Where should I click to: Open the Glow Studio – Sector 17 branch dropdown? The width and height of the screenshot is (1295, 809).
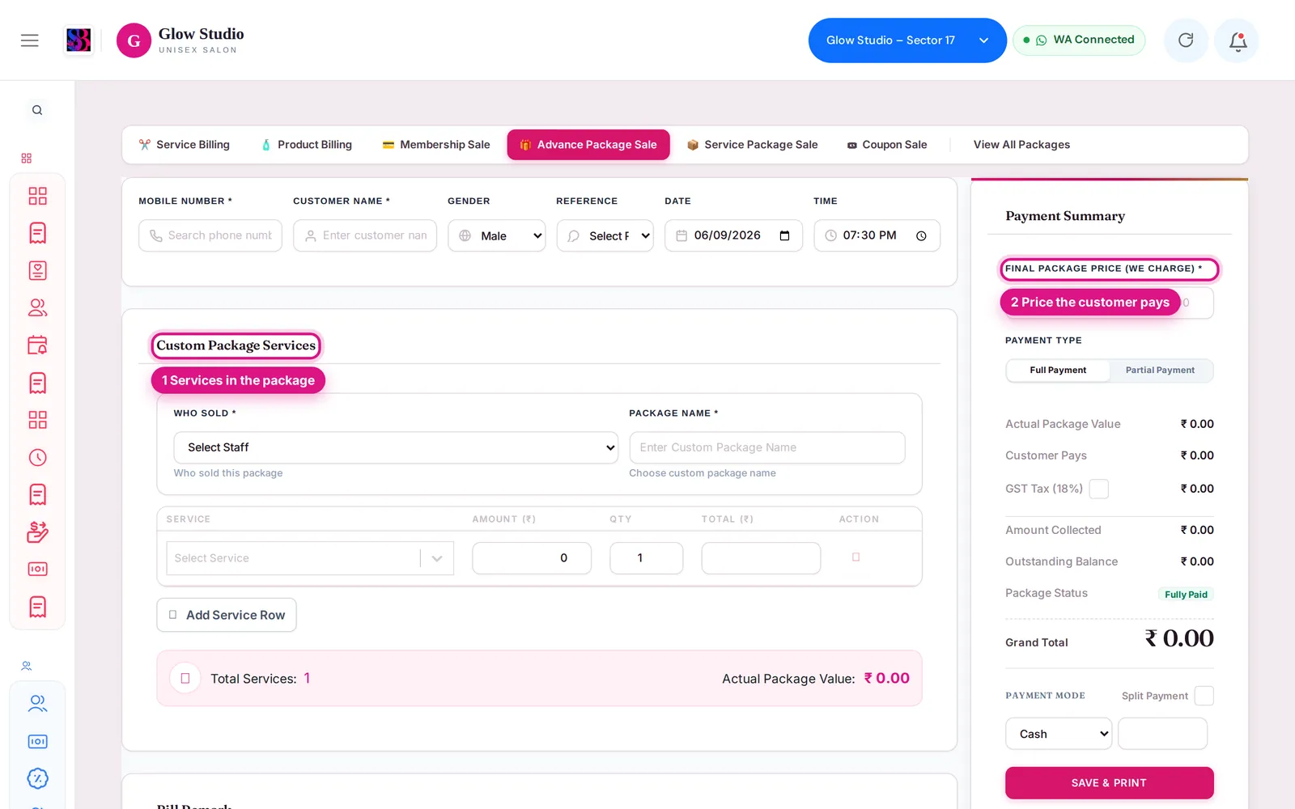(907, 40)
